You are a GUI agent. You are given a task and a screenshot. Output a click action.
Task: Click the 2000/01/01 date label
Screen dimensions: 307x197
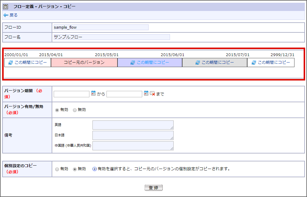tap(16, 55)
